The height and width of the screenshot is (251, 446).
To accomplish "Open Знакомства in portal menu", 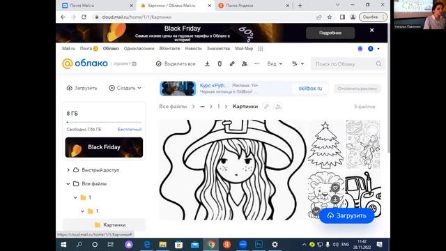I will (218, 49).
